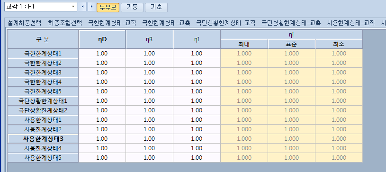
Task: Select the 극한한계상태2 row header
Action: [x=43, y=63]
